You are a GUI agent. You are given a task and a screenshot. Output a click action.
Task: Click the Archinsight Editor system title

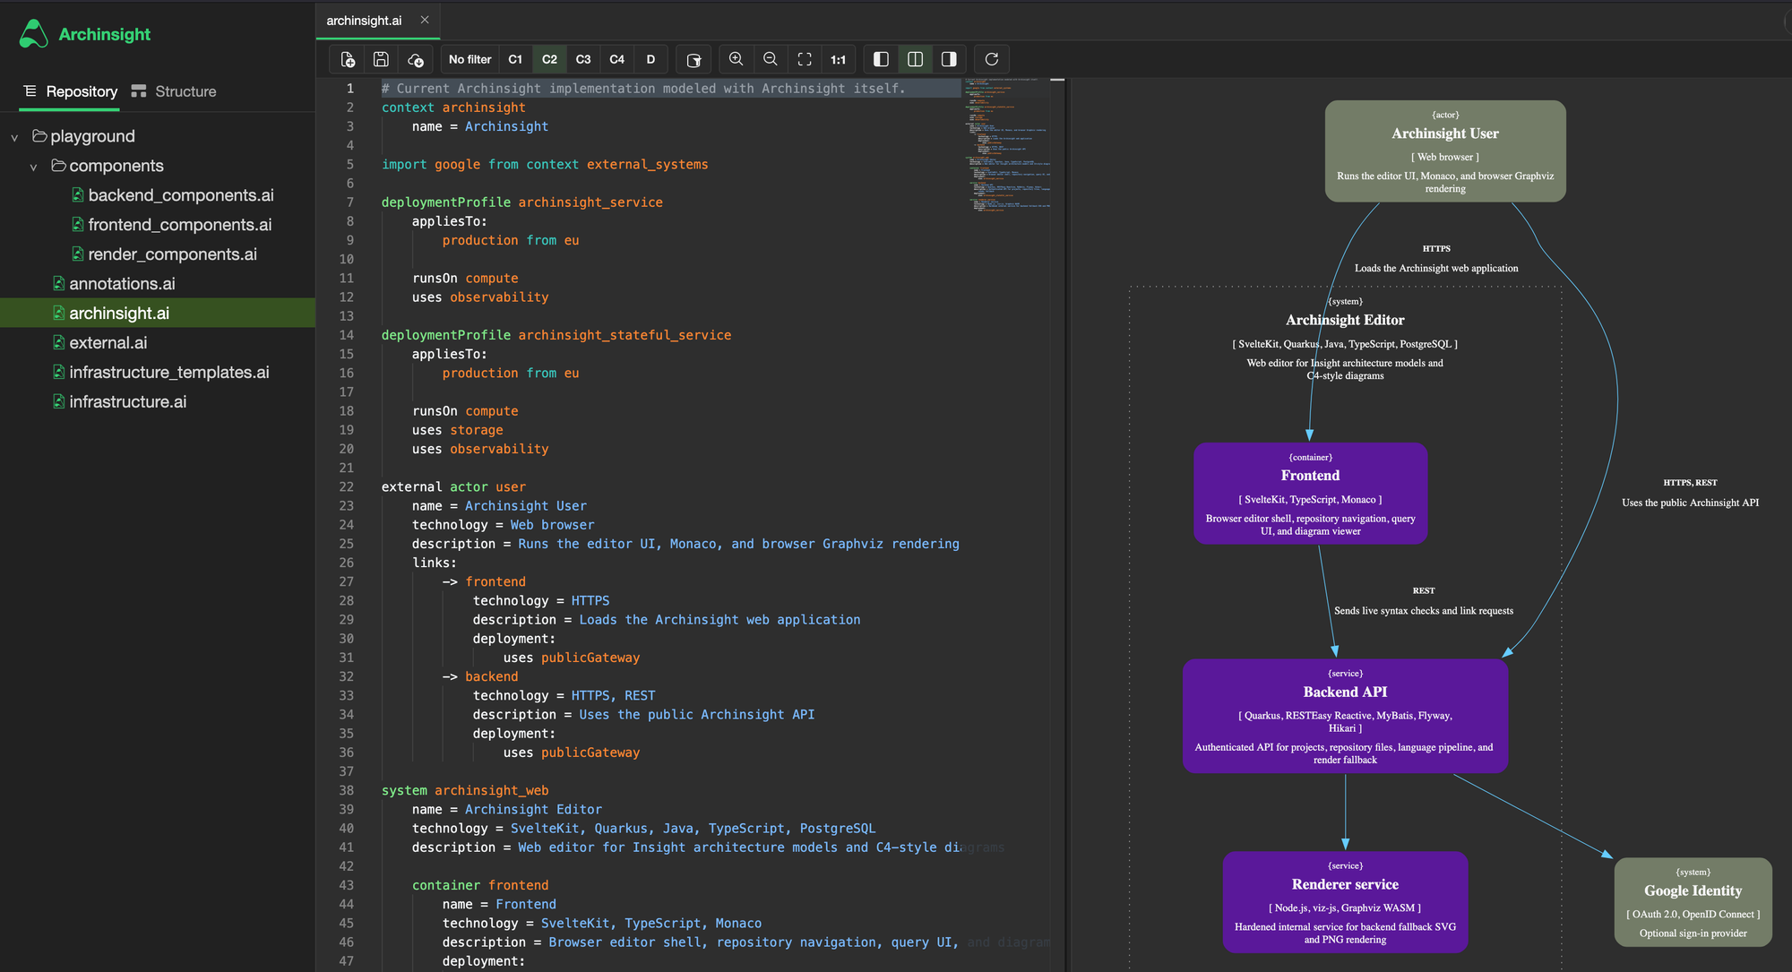[x=1345, y=320]
